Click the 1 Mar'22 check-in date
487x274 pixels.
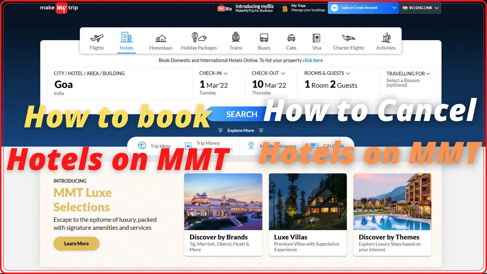[x=213, y=84]
